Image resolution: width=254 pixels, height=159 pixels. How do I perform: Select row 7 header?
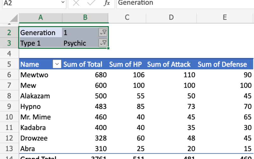click(9, 85)
